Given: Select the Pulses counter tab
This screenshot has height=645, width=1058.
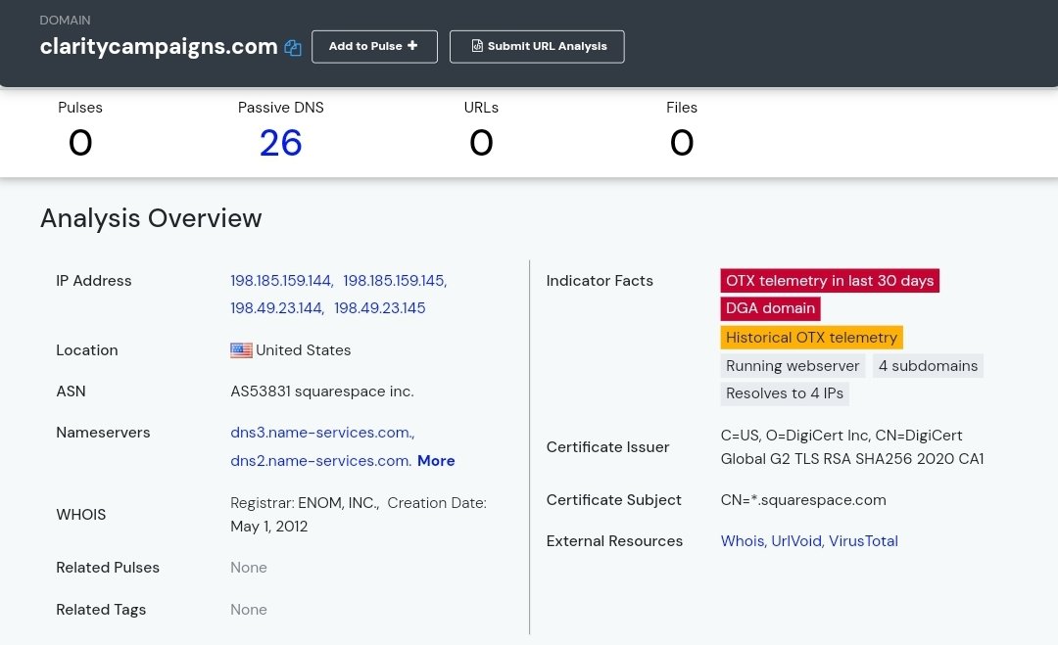Looking at the screenshot, I should point(80,130).
